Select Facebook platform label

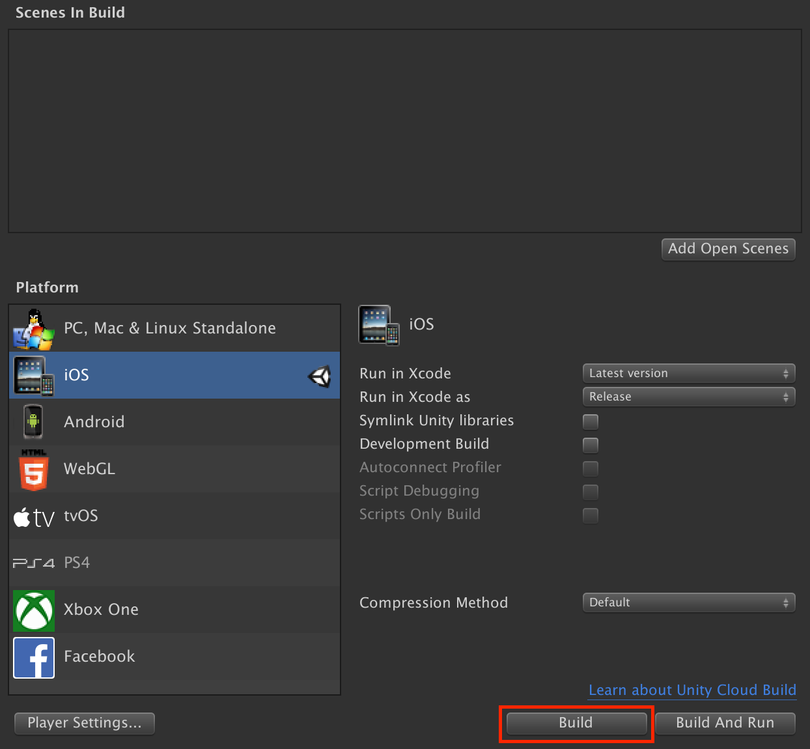(99, 657)
